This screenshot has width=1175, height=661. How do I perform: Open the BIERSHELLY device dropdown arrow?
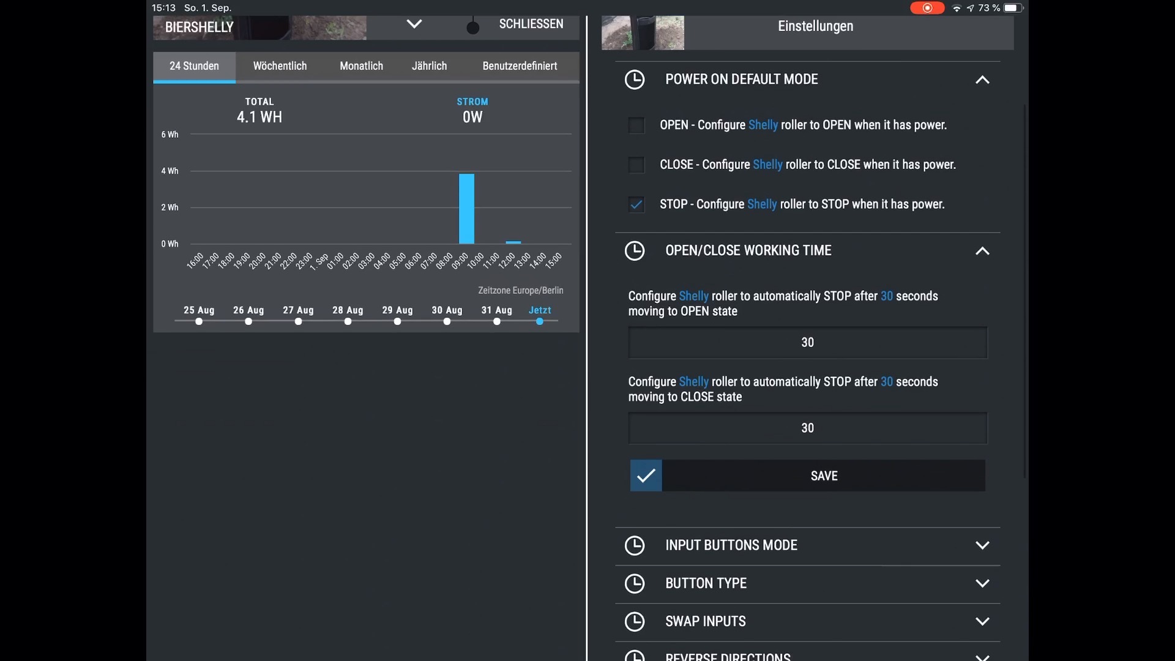click(x=414, y=24)
